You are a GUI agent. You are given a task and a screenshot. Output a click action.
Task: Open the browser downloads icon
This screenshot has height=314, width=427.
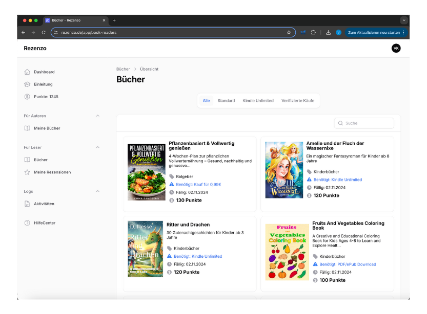[x=328, y=33]
